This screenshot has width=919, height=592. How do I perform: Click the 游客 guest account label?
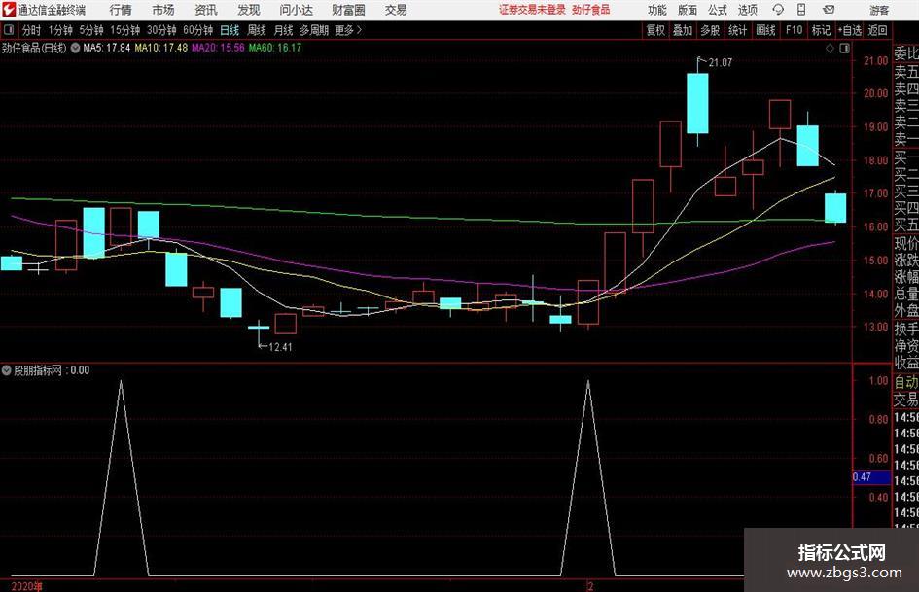[879, 10]
